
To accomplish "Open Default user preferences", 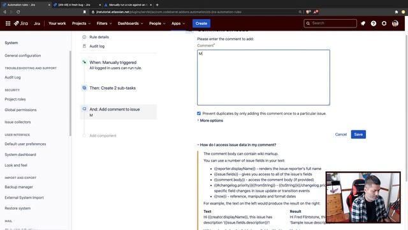I will coord(25,144).
